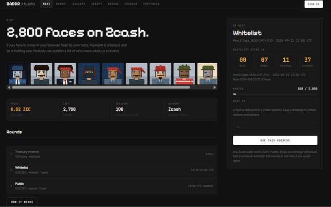Viewport: 331px width, 207px height.
Task: Click the countdown seconds value 37
Action: click(x=307, y=60)
